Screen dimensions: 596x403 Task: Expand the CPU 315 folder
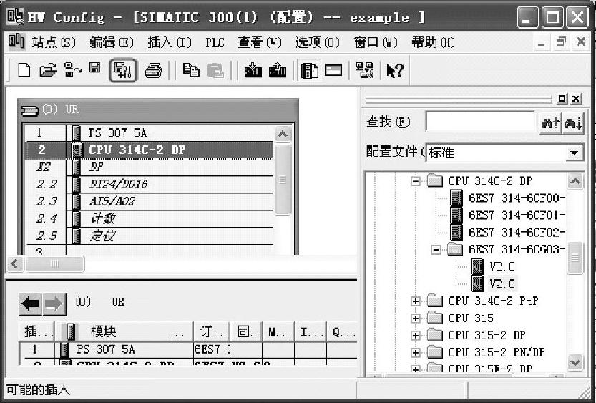point(416,319)
